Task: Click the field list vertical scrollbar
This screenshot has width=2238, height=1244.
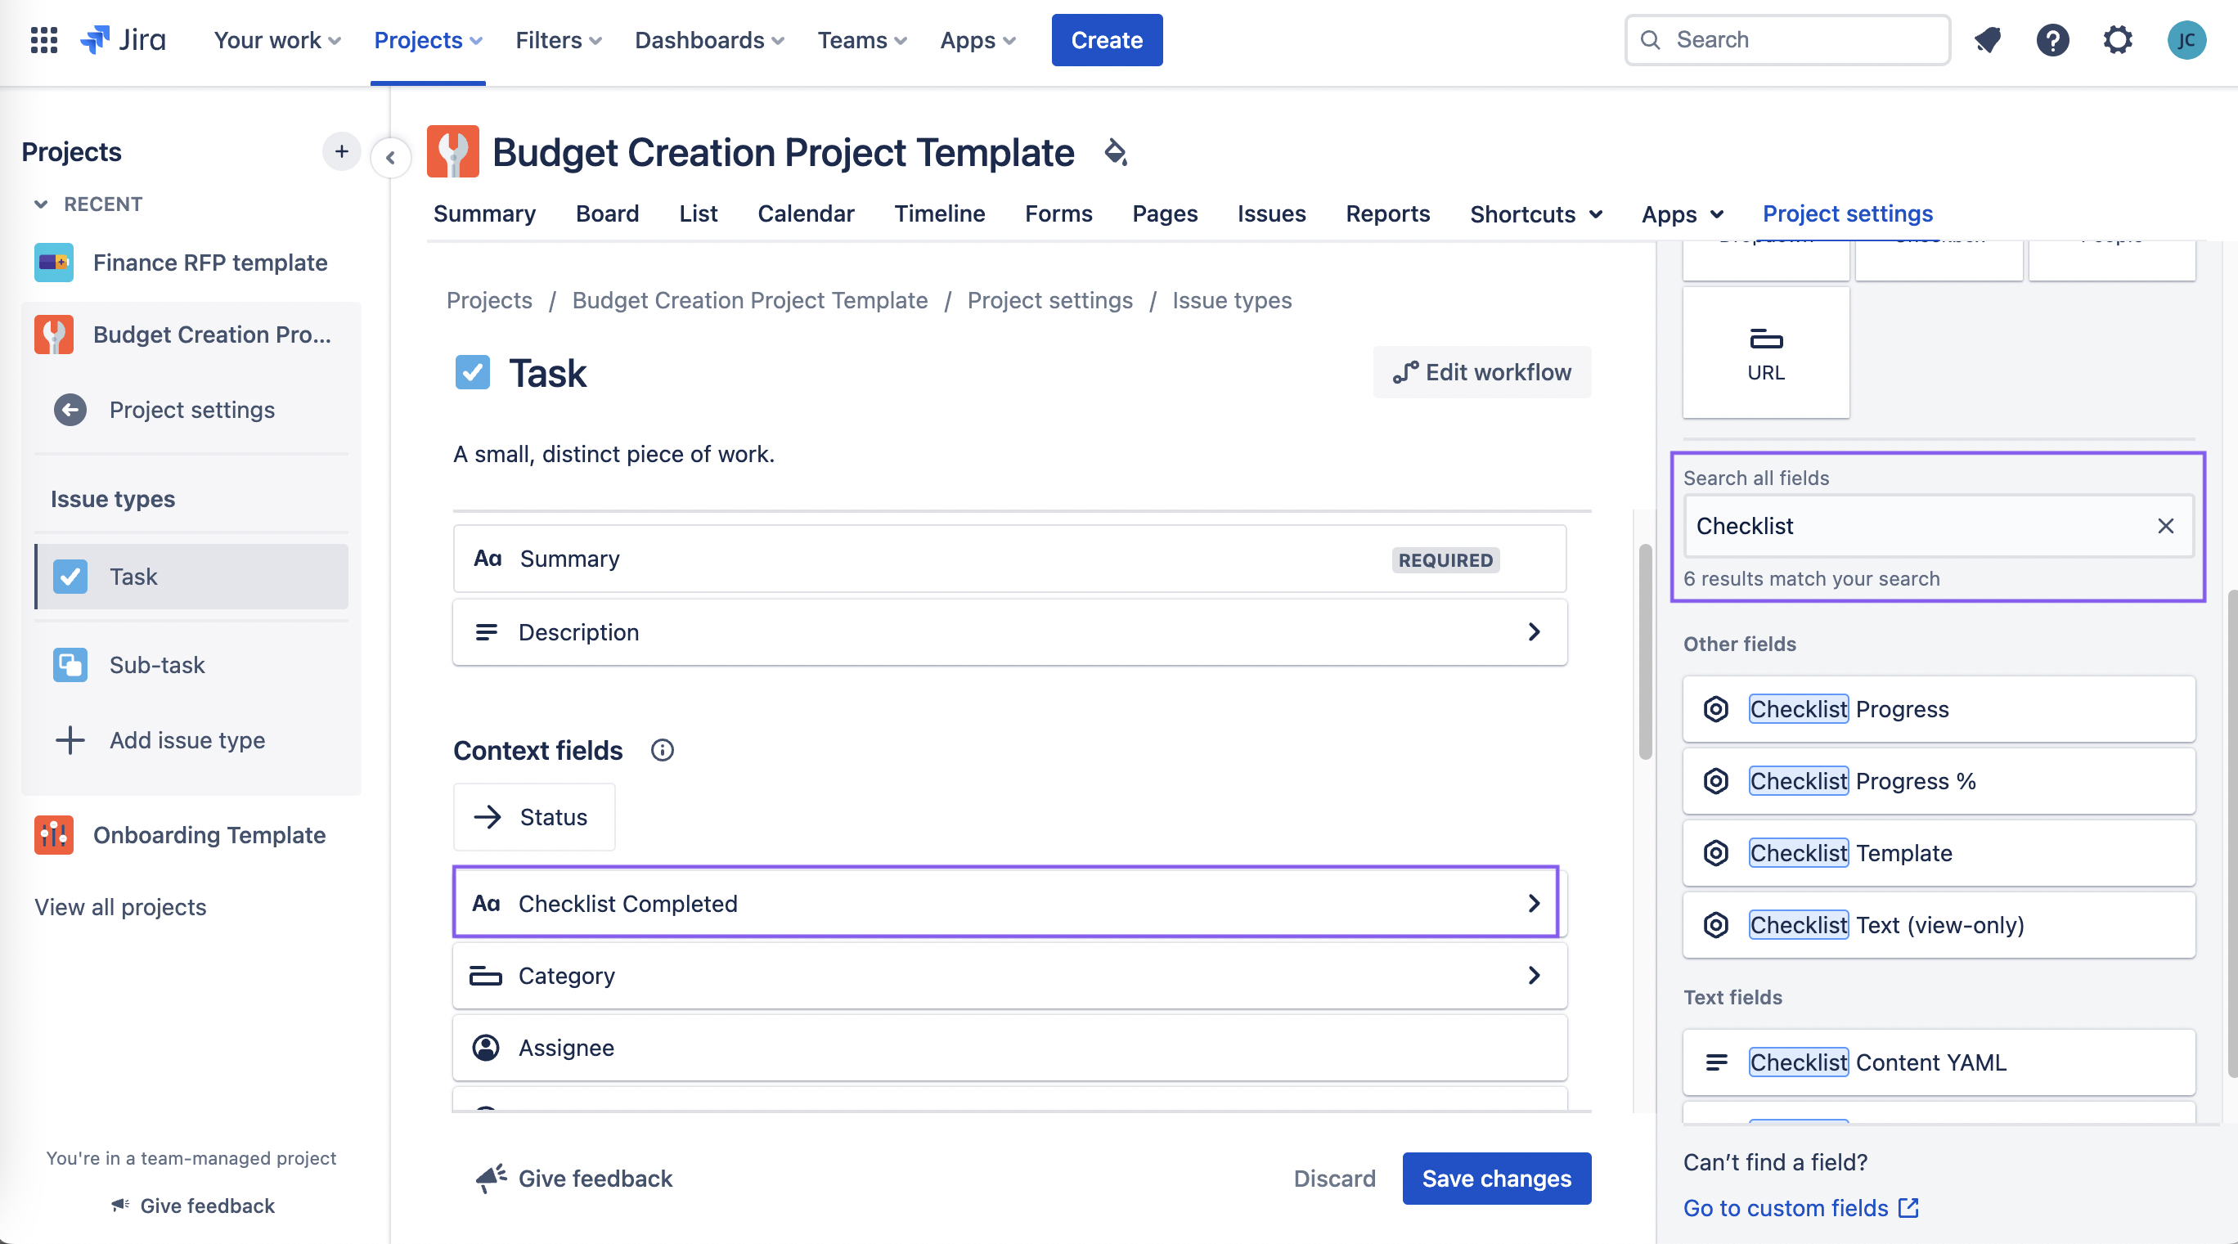Action: tap(1645, 652)
